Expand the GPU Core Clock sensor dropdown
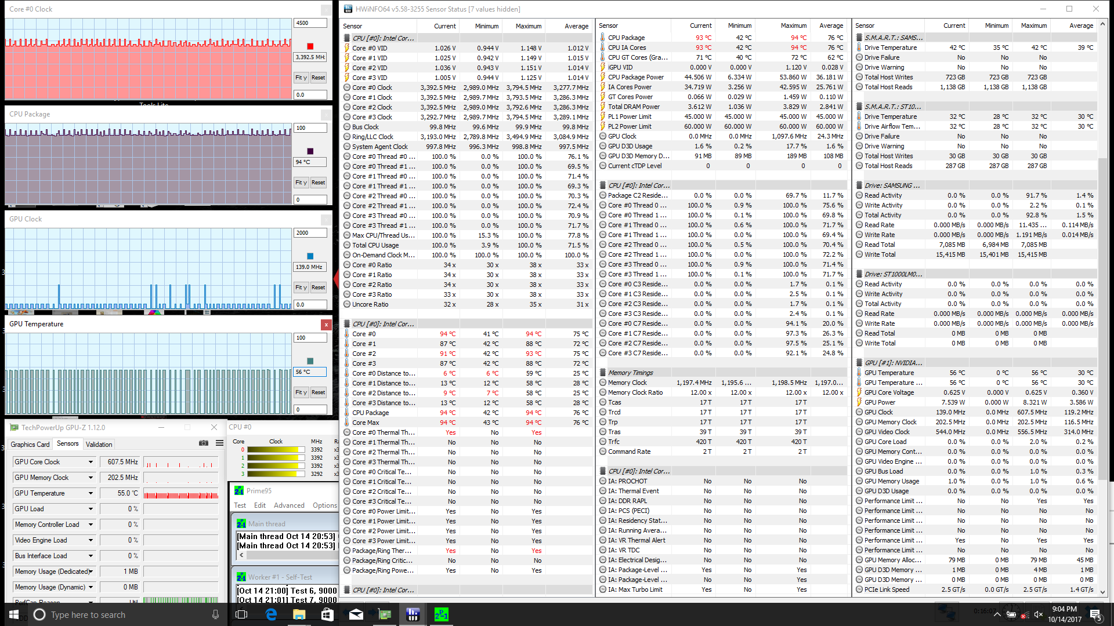Viewport: 1114px width, 626px height. click(x=91, y=462)
